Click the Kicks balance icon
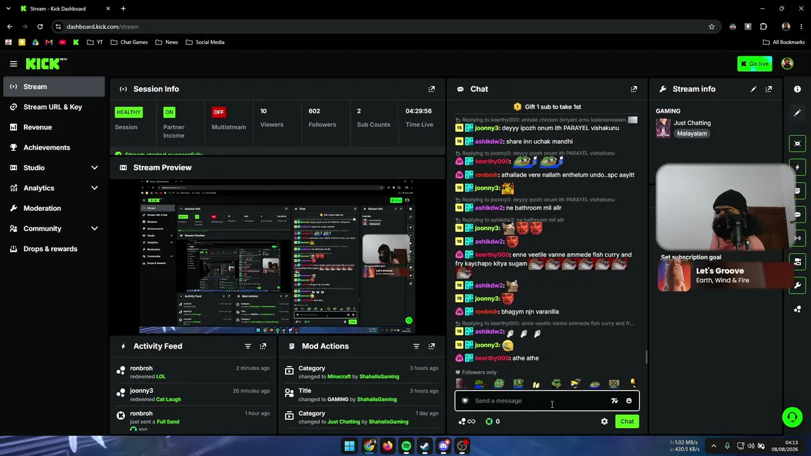This screenshot has height=456, width=811. click(489, 421)
